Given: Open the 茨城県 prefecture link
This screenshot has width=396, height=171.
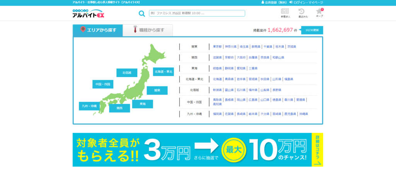Looking at the screenshot, I should tap(292, 47).
